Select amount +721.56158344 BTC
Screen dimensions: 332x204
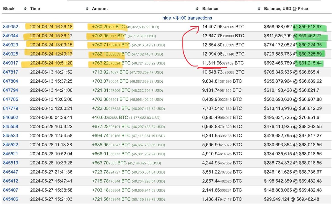pyautogui.click(x=111, y=199)
